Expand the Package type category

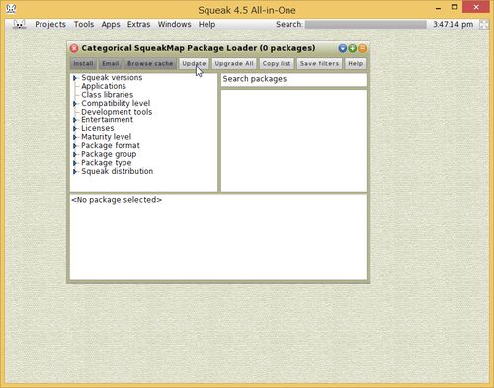(75, 163)
